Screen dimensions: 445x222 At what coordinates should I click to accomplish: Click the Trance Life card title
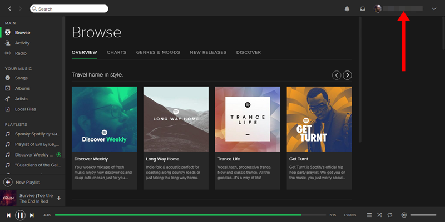[229, 159]
